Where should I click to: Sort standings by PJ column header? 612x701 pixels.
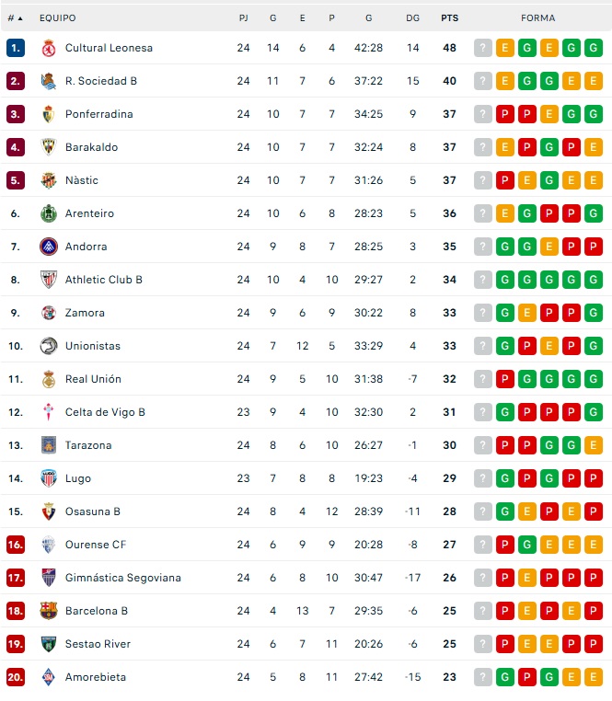tap(243, 17)
